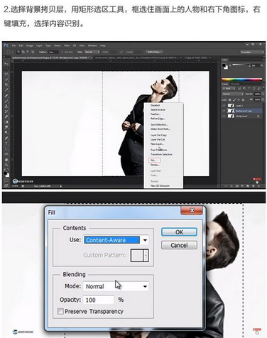This screenshot has width=267, height=338.
Task: Select the History Brush tool
Action: 6,111
